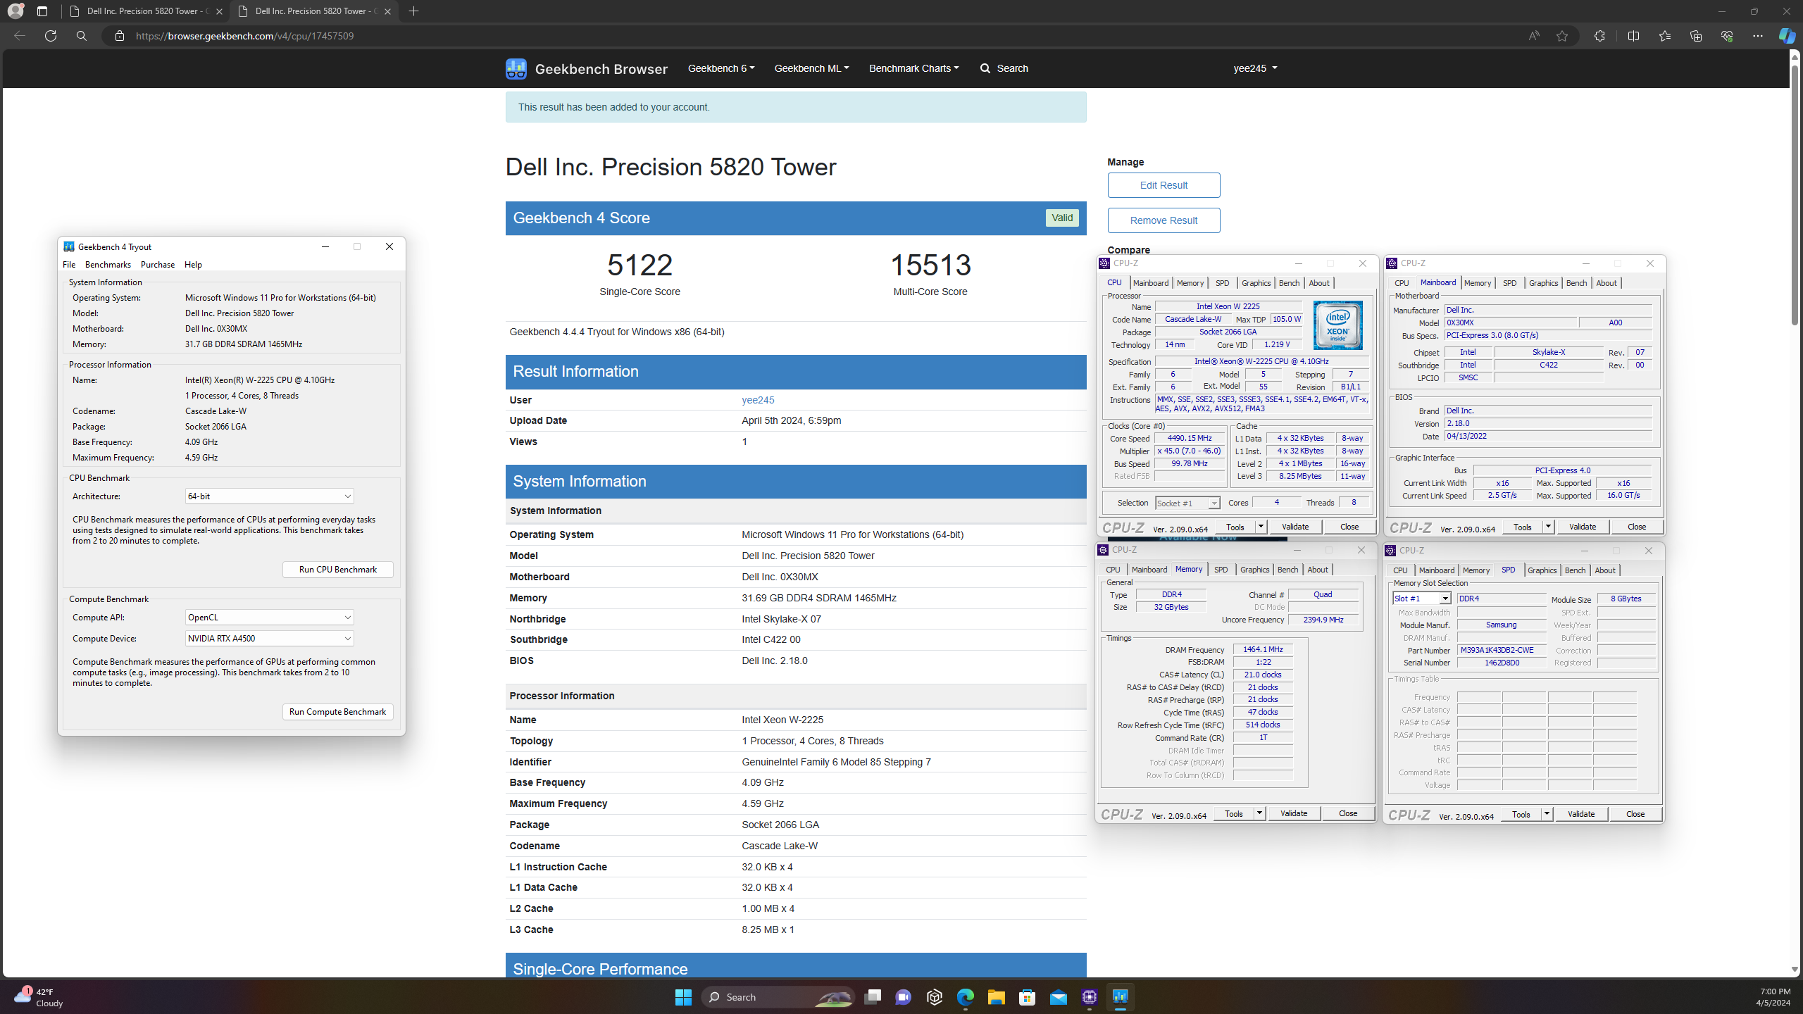
Task: Switch to Graphics tab in top-right CPU-Z window
Action: [1543, 283]
